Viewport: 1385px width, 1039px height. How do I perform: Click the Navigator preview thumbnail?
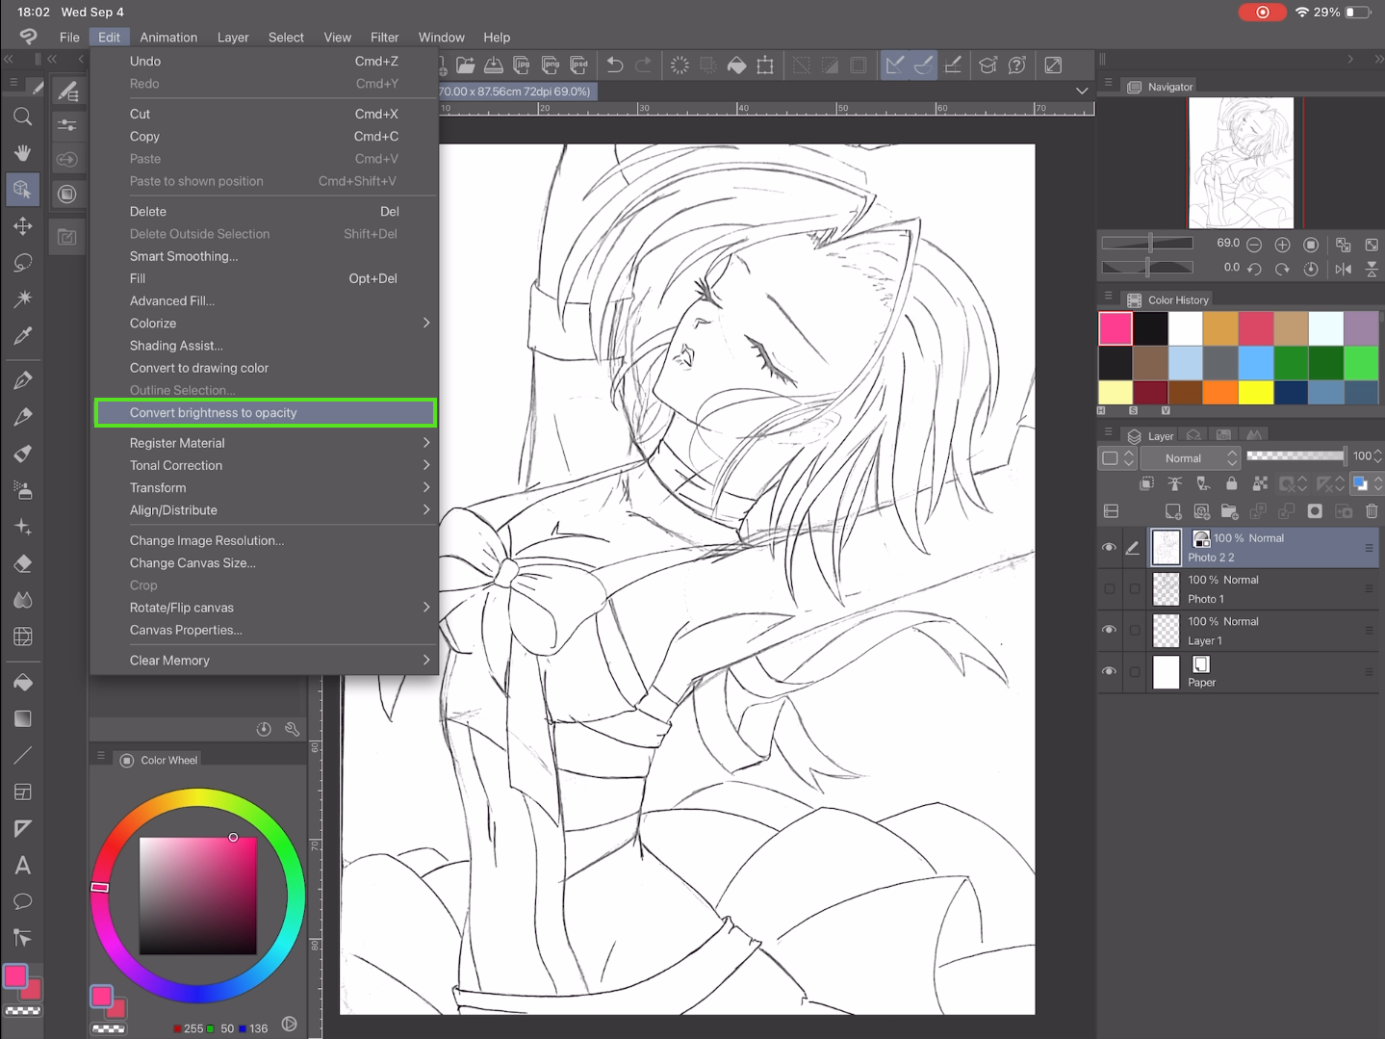coord(1241,163)
